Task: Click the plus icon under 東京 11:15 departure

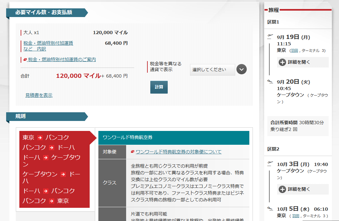Action: [282, 62]
